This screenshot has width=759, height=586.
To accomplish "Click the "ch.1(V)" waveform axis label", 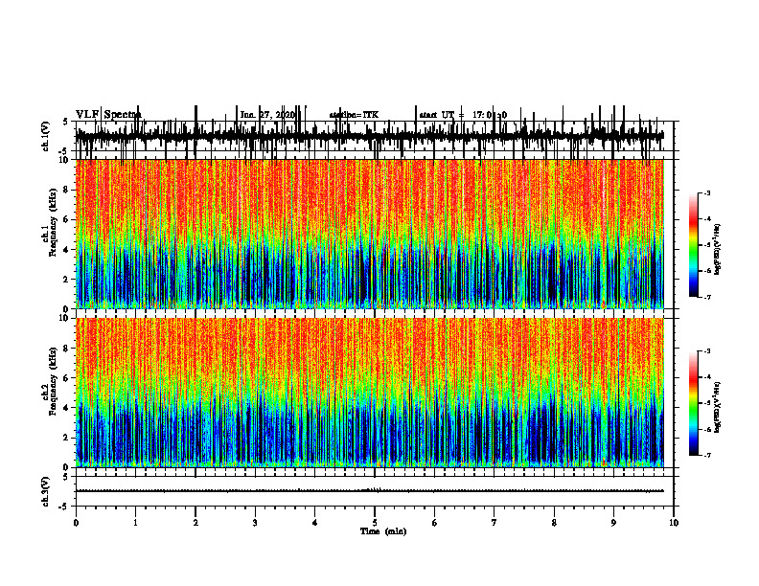I will (45, 136).
